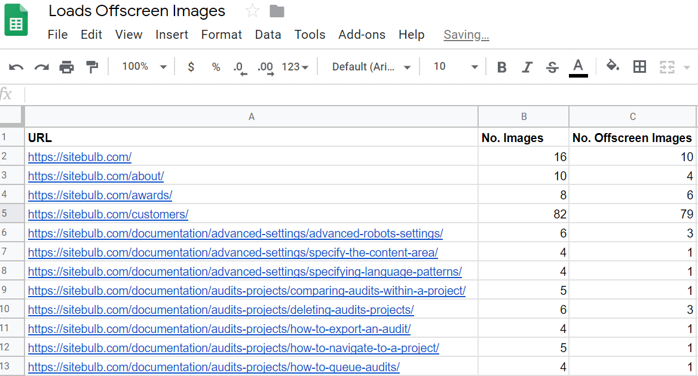Select the cell containing 82
Screen dimensions: 698x376
pyautogui.click(x=524, y=214)
